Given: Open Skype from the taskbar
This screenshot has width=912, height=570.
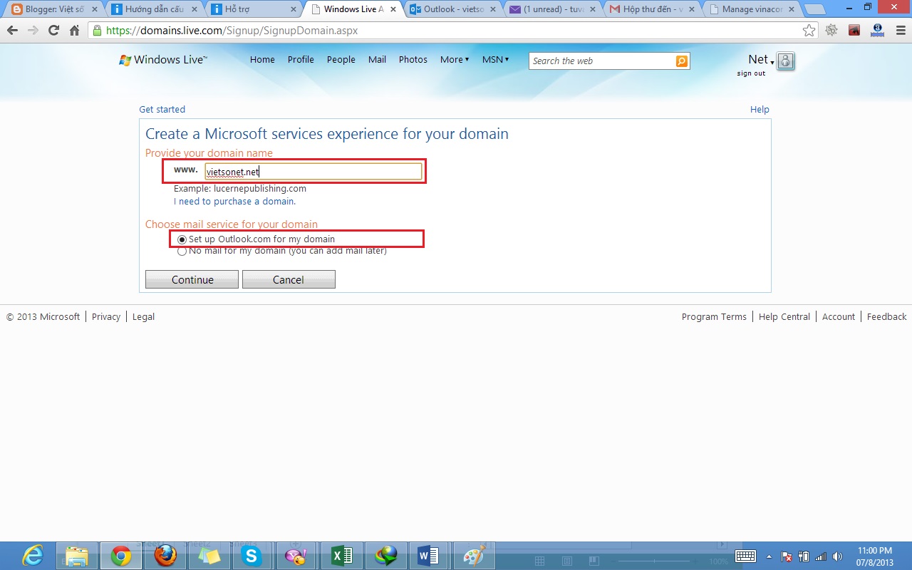Looking at the screenshot, I should (x=251, y=556).
